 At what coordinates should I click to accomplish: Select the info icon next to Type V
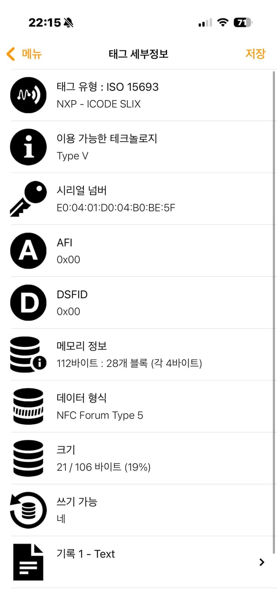pos(28,146)
